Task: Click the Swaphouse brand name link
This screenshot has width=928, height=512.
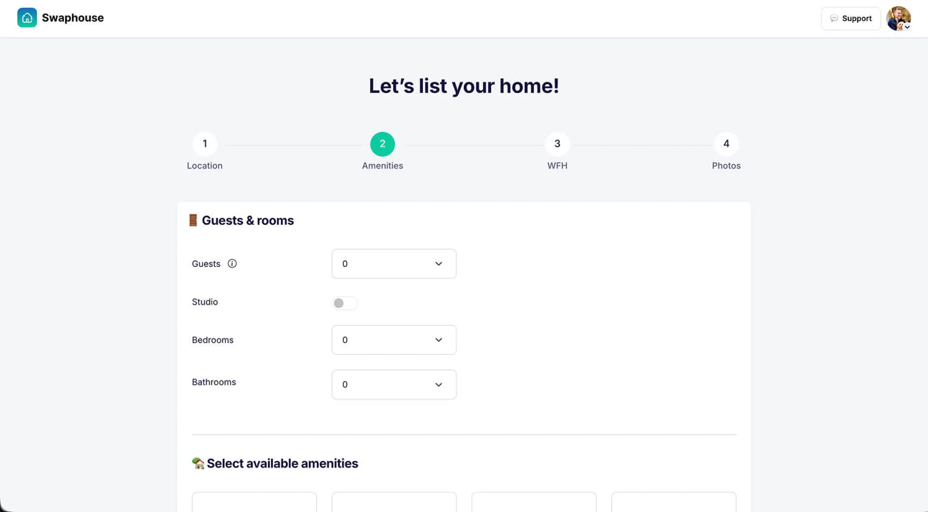Action: pos(73,18)
